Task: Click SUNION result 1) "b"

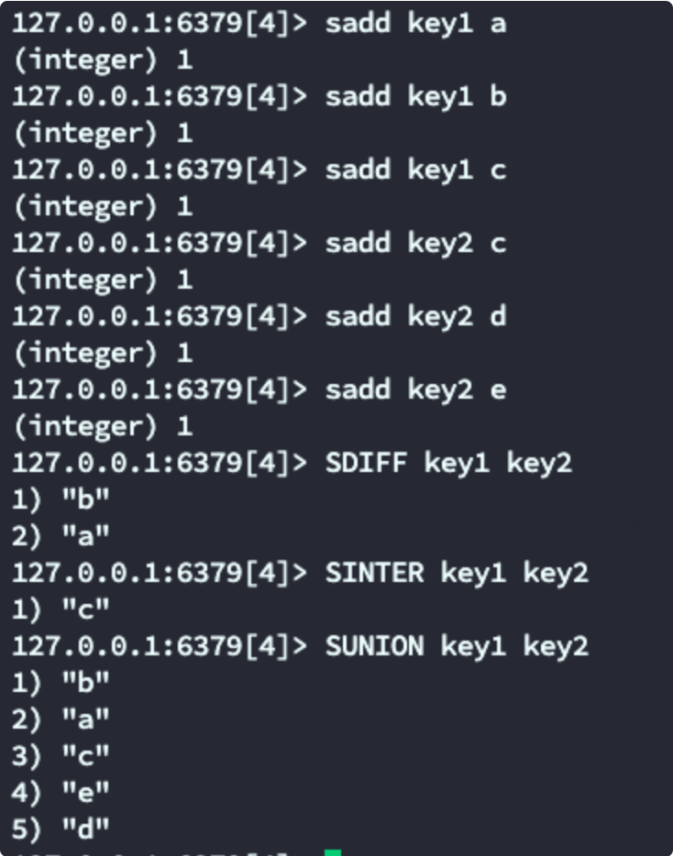Action: coord(61,683)
